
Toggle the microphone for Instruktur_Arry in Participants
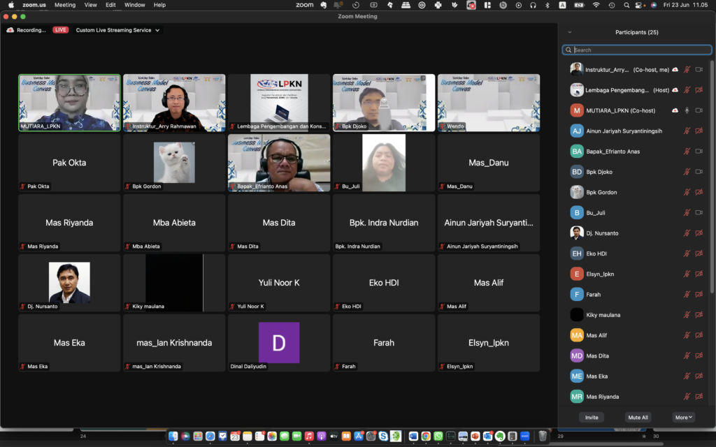tap(687, 70)
